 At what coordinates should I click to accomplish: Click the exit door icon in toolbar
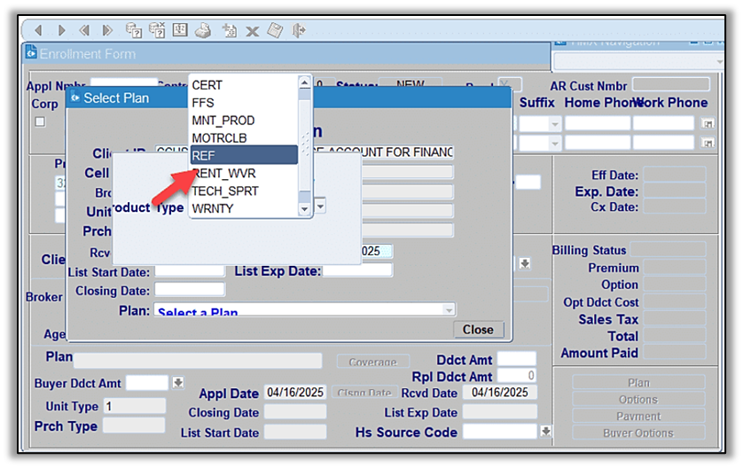click(299, 30)
